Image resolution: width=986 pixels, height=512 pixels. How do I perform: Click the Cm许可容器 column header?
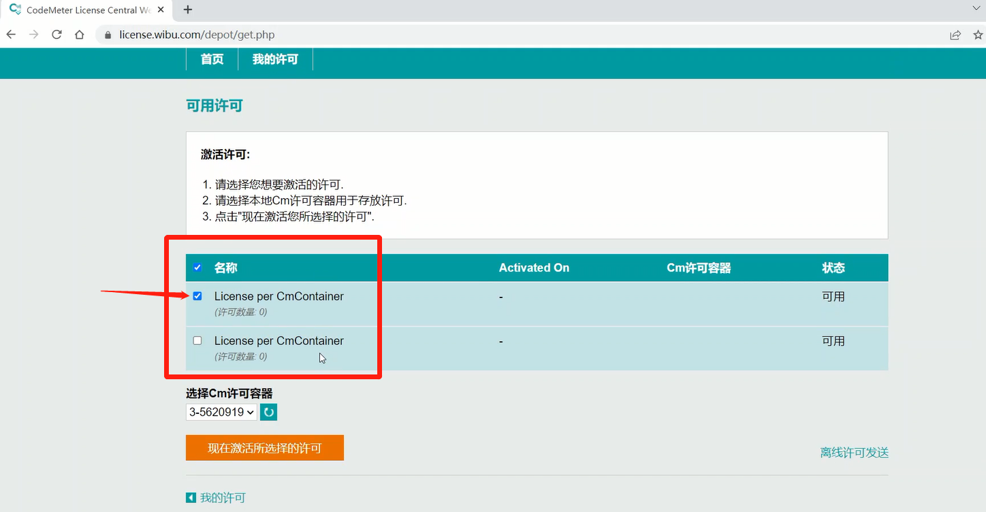pyautogui.click(x=699, y=268)
